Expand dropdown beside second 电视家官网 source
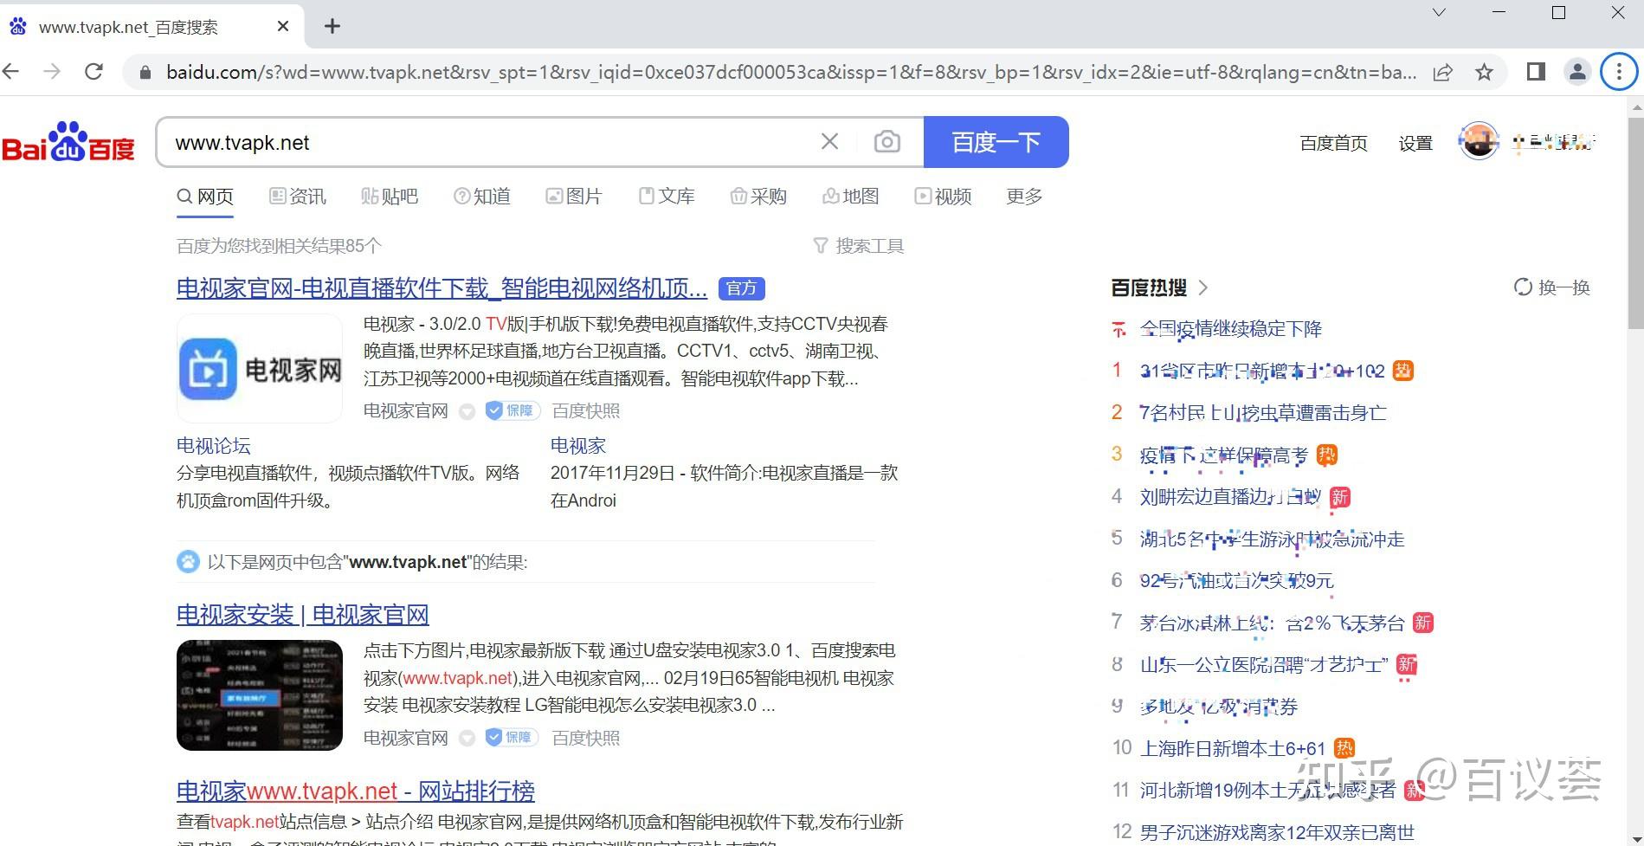The width and height of the screenshot is (1644, 846). click(x=467, y=739)
